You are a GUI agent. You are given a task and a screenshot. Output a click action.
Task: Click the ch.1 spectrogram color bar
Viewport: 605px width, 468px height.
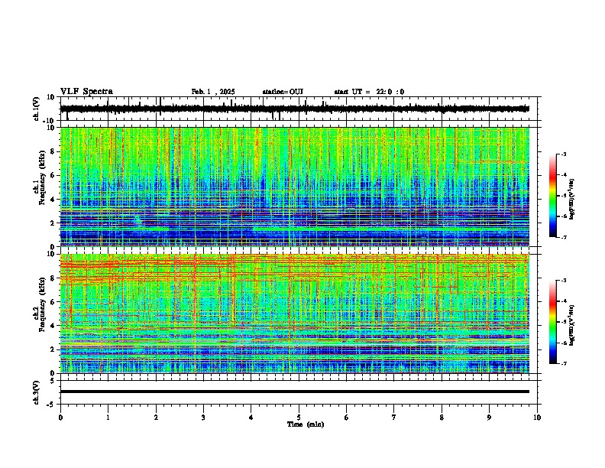click(x=552, y=196)
